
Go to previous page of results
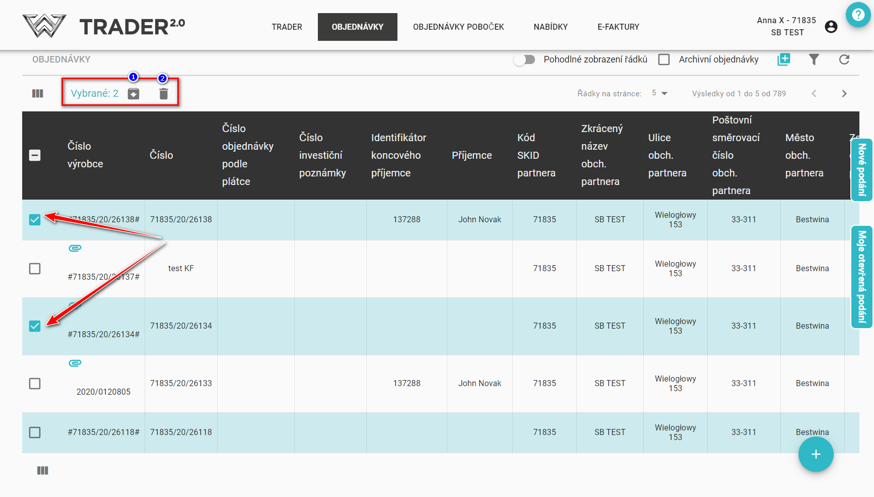814,94
